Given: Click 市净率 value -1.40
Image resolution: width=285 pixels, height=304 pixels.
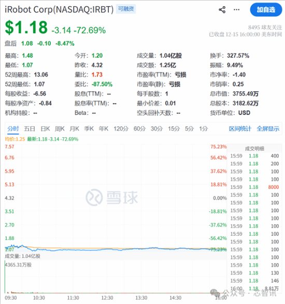Looking at the screenshot, I should 239,75.
